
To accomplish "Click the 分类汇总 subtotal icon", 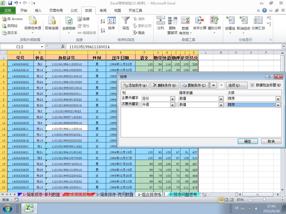I will coord(258,20).
